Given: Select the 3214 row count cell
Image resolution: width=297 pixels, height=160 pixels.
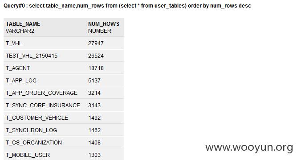Looking at the screenshot, I should tap(94, 93).
